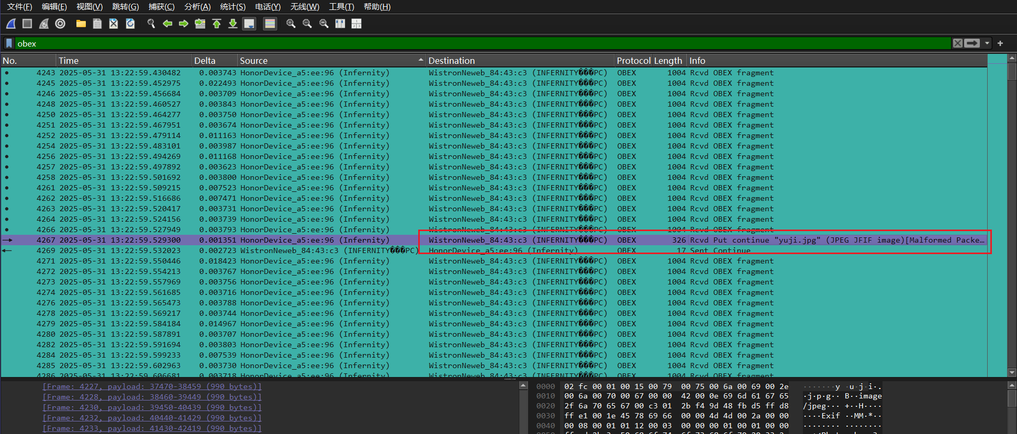Start capturing packets with the shark fin icon
1017x434 pixels.
[x=11, y=24]
